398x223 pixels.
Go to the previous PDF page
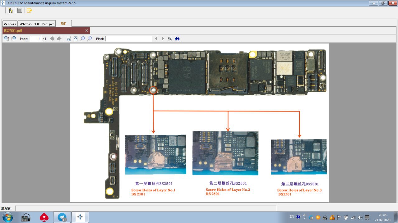(52, 39)
